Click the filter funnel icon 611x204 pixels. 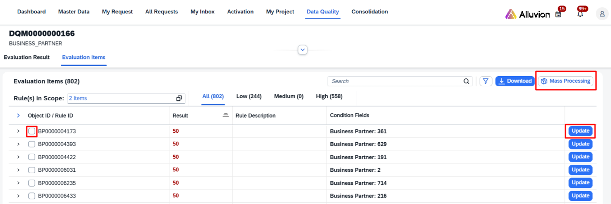[485, 81]
